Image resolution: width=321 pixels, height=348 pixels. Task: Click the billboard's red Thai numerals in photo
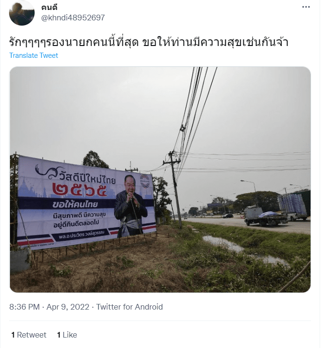click(x=80, y=191)
